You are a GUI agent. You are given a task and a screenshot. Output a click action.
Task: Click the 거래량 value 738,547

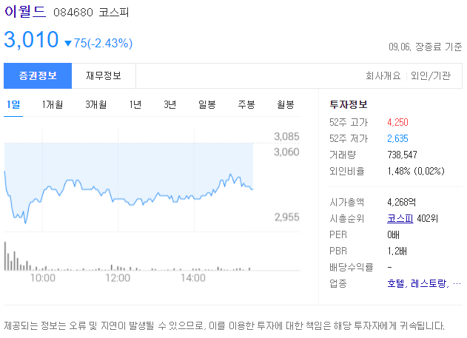[402, 155]
